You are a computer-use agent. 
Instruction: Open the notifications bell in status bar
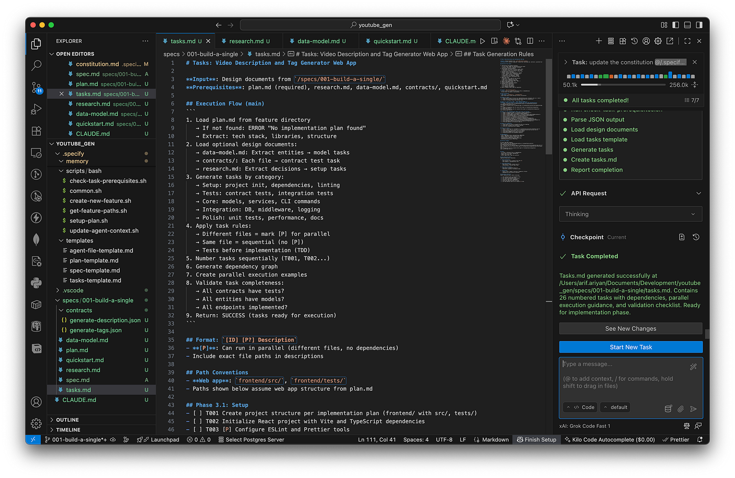point(700,440)
